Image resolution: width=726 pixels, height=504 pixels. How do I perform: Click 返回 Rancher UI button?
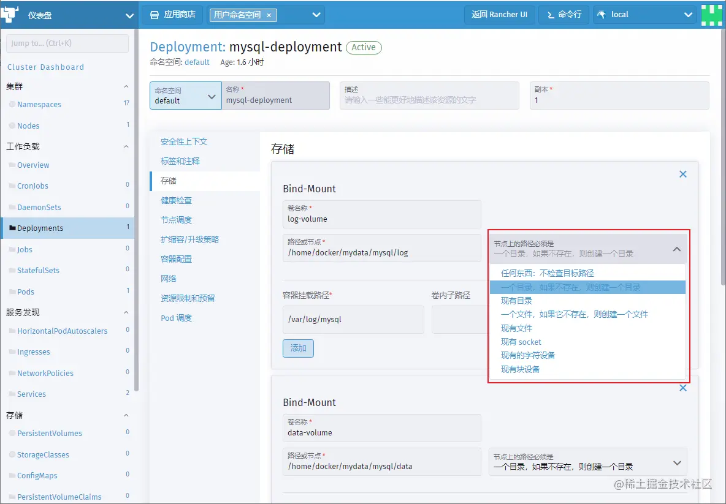point(500,15)
